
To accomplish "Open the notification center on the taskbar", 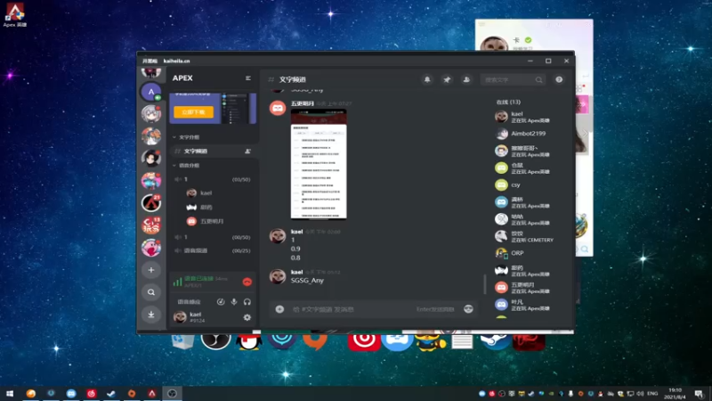I will pyautogui.click(x=699, y=394).
